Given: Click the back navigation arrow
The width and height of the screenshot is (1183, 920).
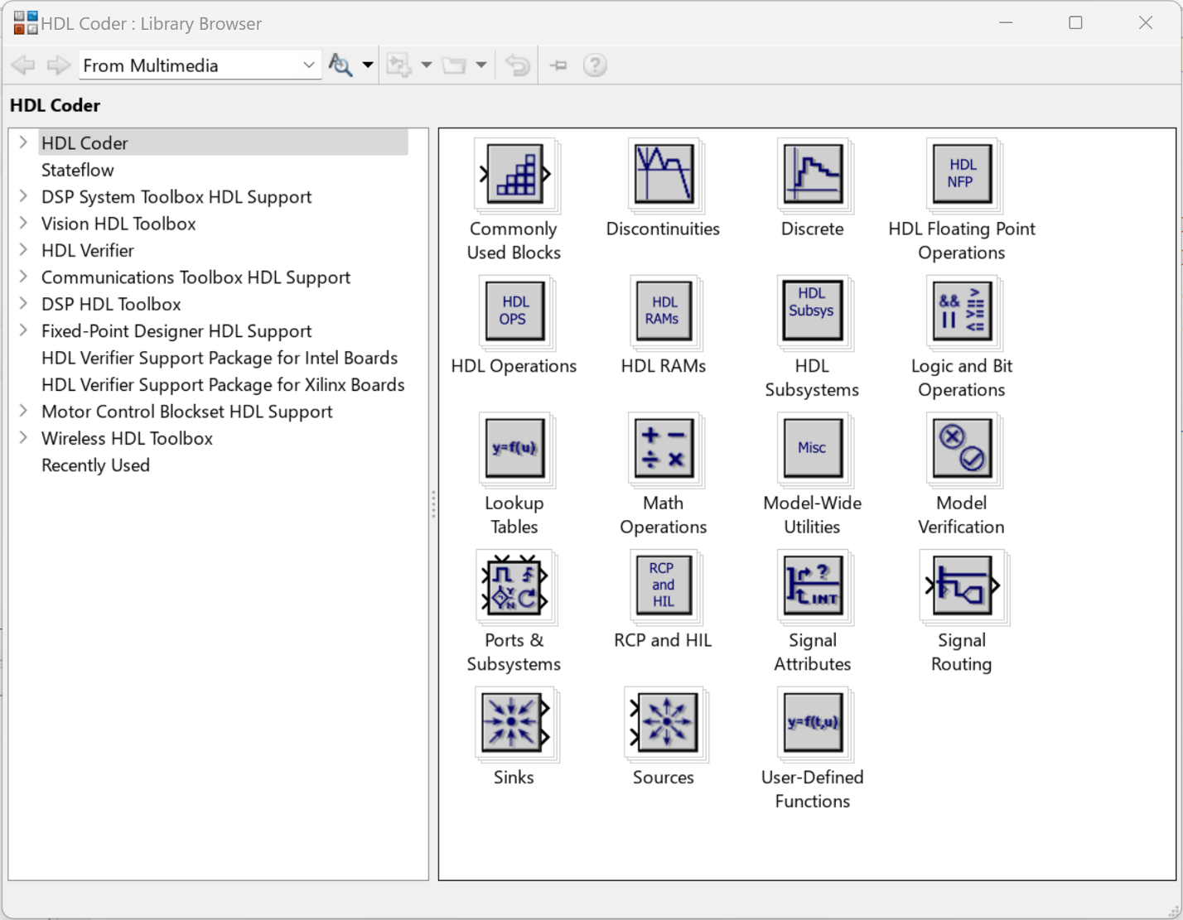Looking at the screenshot, I should 22,64.
